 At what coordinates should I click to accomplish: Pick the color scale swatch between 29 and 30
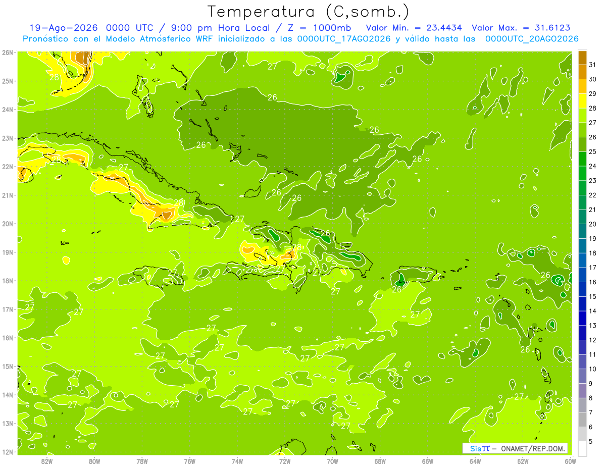[582, 86]
